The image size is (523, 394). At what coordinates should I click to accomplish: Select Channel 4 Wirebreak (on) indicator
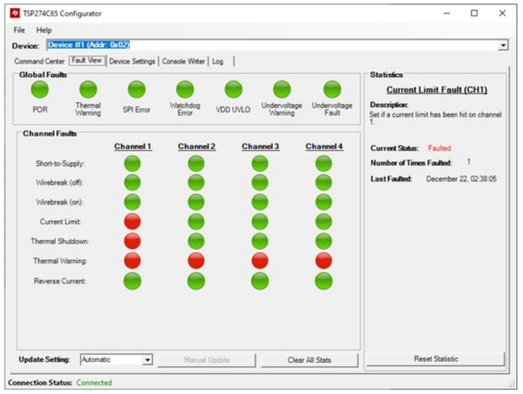324,202
